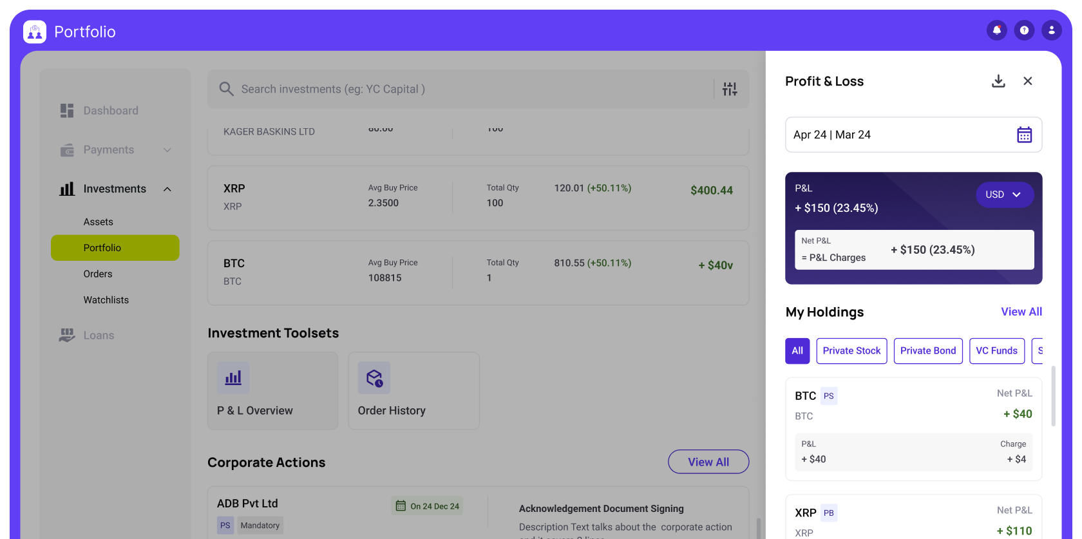1082x539 pixels.
Task: Open the notifications bell
Action: pos(997,30)
